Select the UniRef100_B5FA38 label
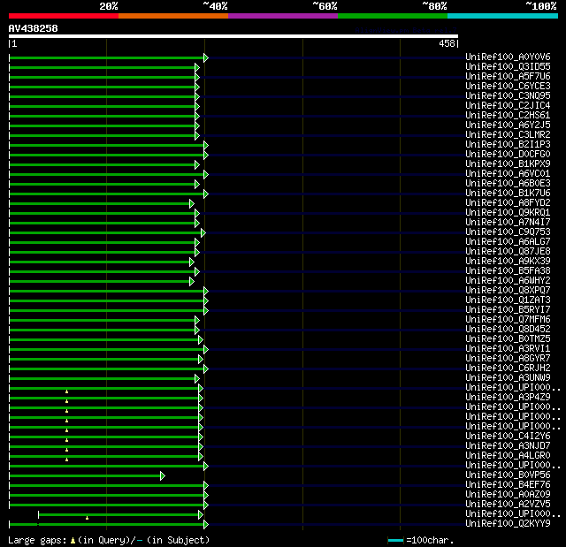 (508, 271)
